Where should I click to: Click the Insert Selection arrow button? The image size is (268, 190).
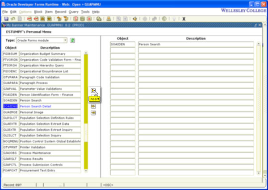(x=93, y=91)
